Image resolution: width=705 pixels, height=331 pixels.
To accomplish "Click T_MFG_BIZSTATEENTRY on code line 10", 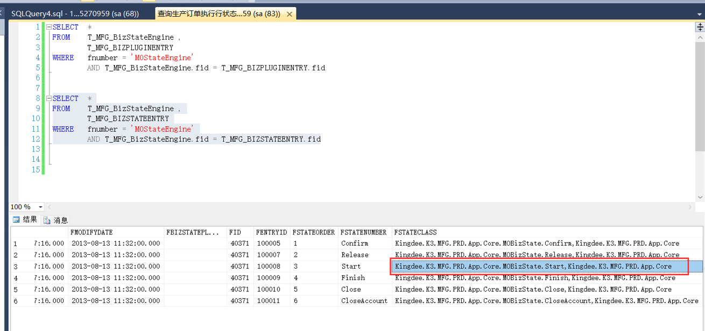I will point(128,119).
